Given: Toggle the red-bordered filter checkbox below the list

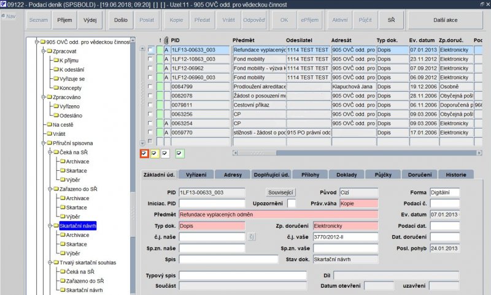Looking at the screenshot, I should pos(144,153).
